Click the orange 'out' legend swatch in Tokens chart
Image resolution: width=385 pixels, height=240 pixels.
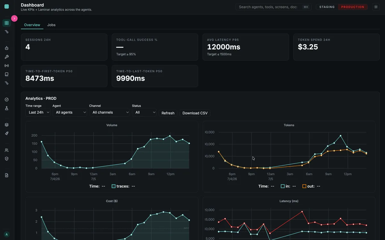tap(304, 186)
